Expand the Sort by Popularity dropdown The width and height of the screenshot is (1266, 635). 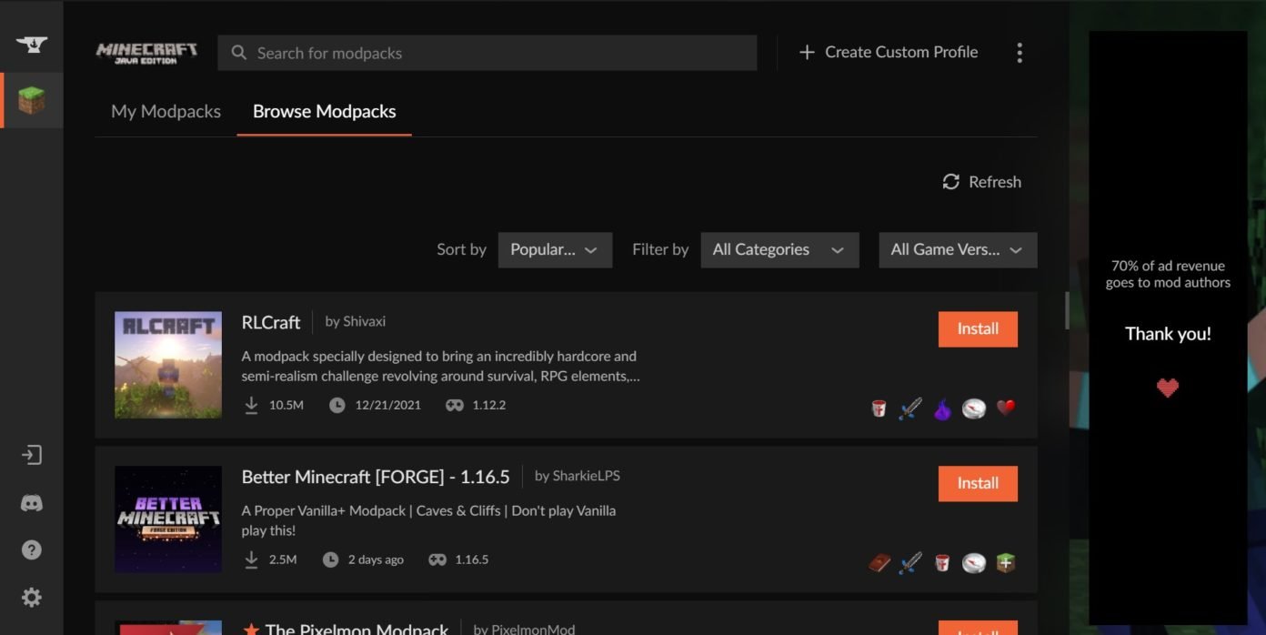point(554,250)
